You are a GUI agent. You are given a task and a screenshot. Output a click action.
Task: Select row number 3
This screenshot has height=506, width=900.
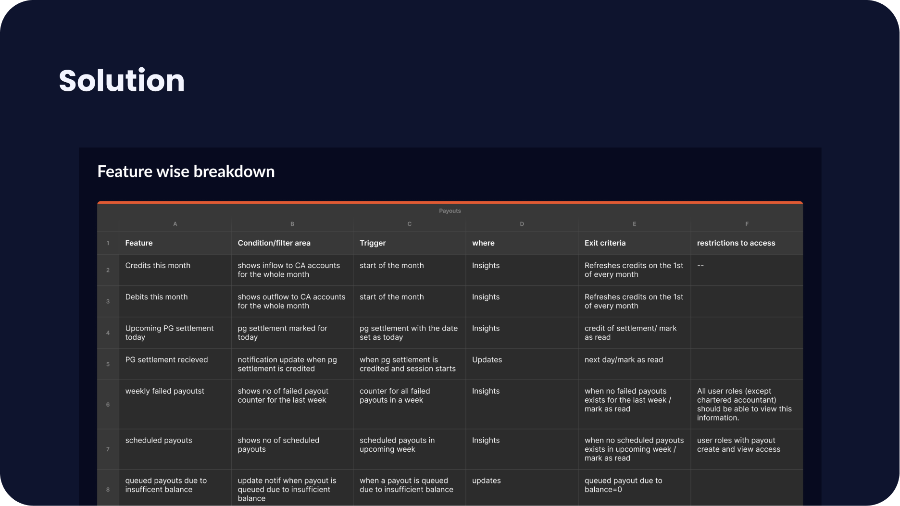click(x=108, y=301)
